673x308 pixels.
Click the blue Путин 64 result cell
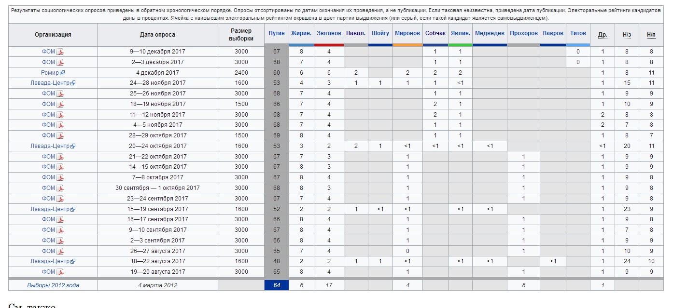pyautogui.click(x=277, y=285)
